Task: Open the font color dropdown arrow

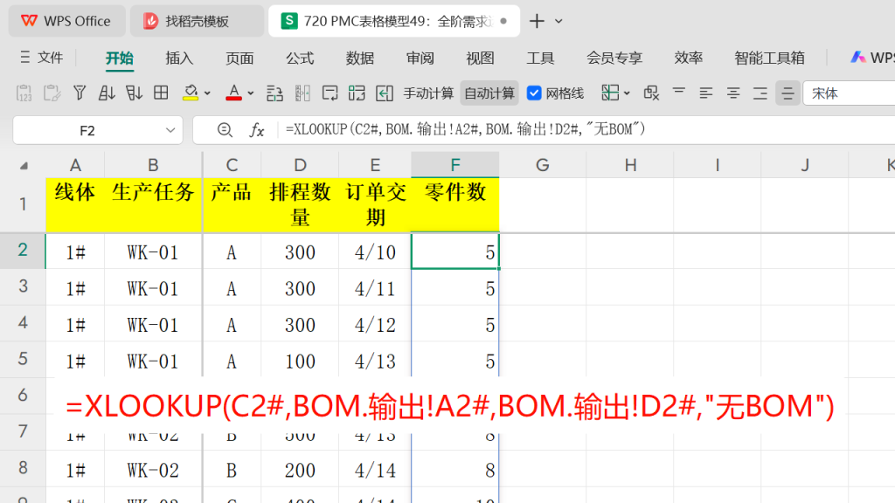Action: [250, 93]
